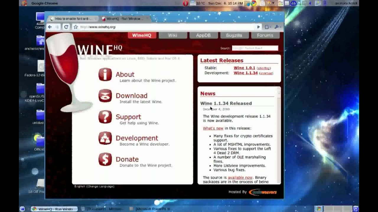The height and width of the screenshot is (212, 378).
Task: Click the red Download icon
Action: 105,96
